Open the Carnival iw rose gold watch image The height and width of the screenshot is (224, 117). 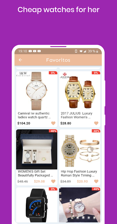click(x=37, y=91)
